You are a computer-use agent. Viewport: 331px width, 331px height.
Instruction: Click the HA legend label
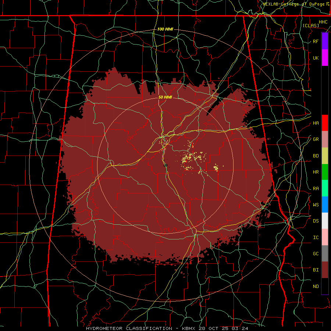pos(316,123)
